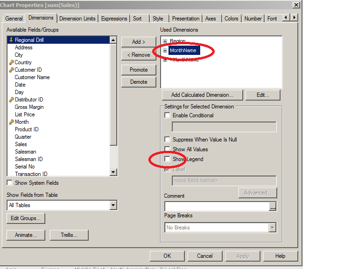
Task: Click the Cancel button
Action: (x=205, y=256)
